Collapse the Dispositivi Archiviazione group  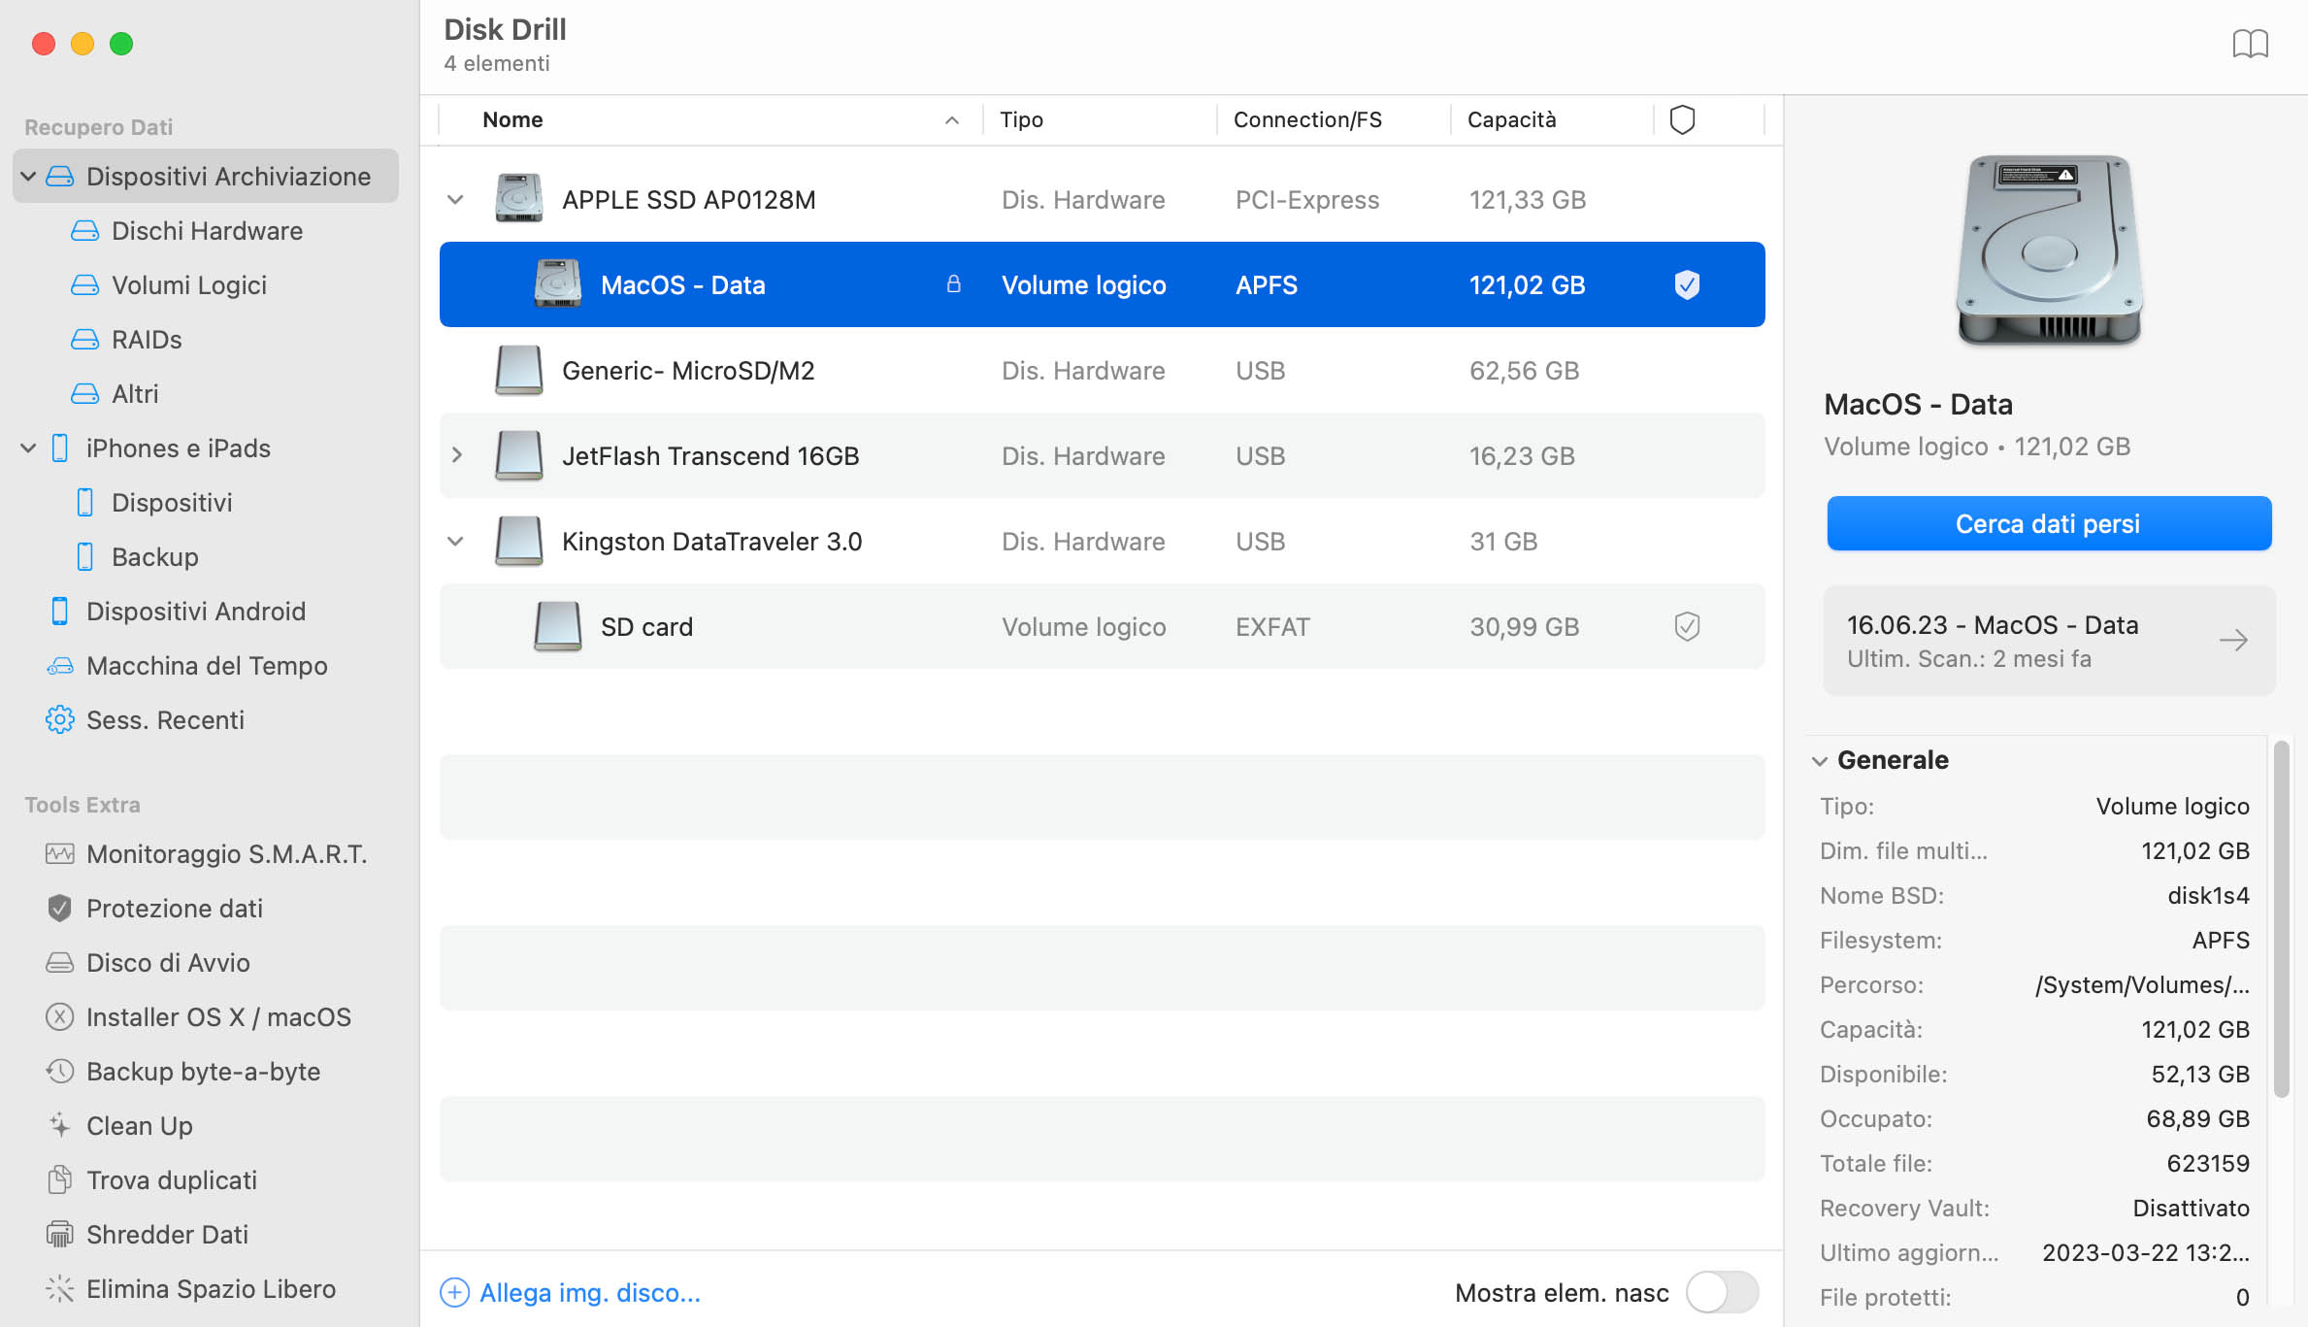pyautogui.click(x=28, y=177)
